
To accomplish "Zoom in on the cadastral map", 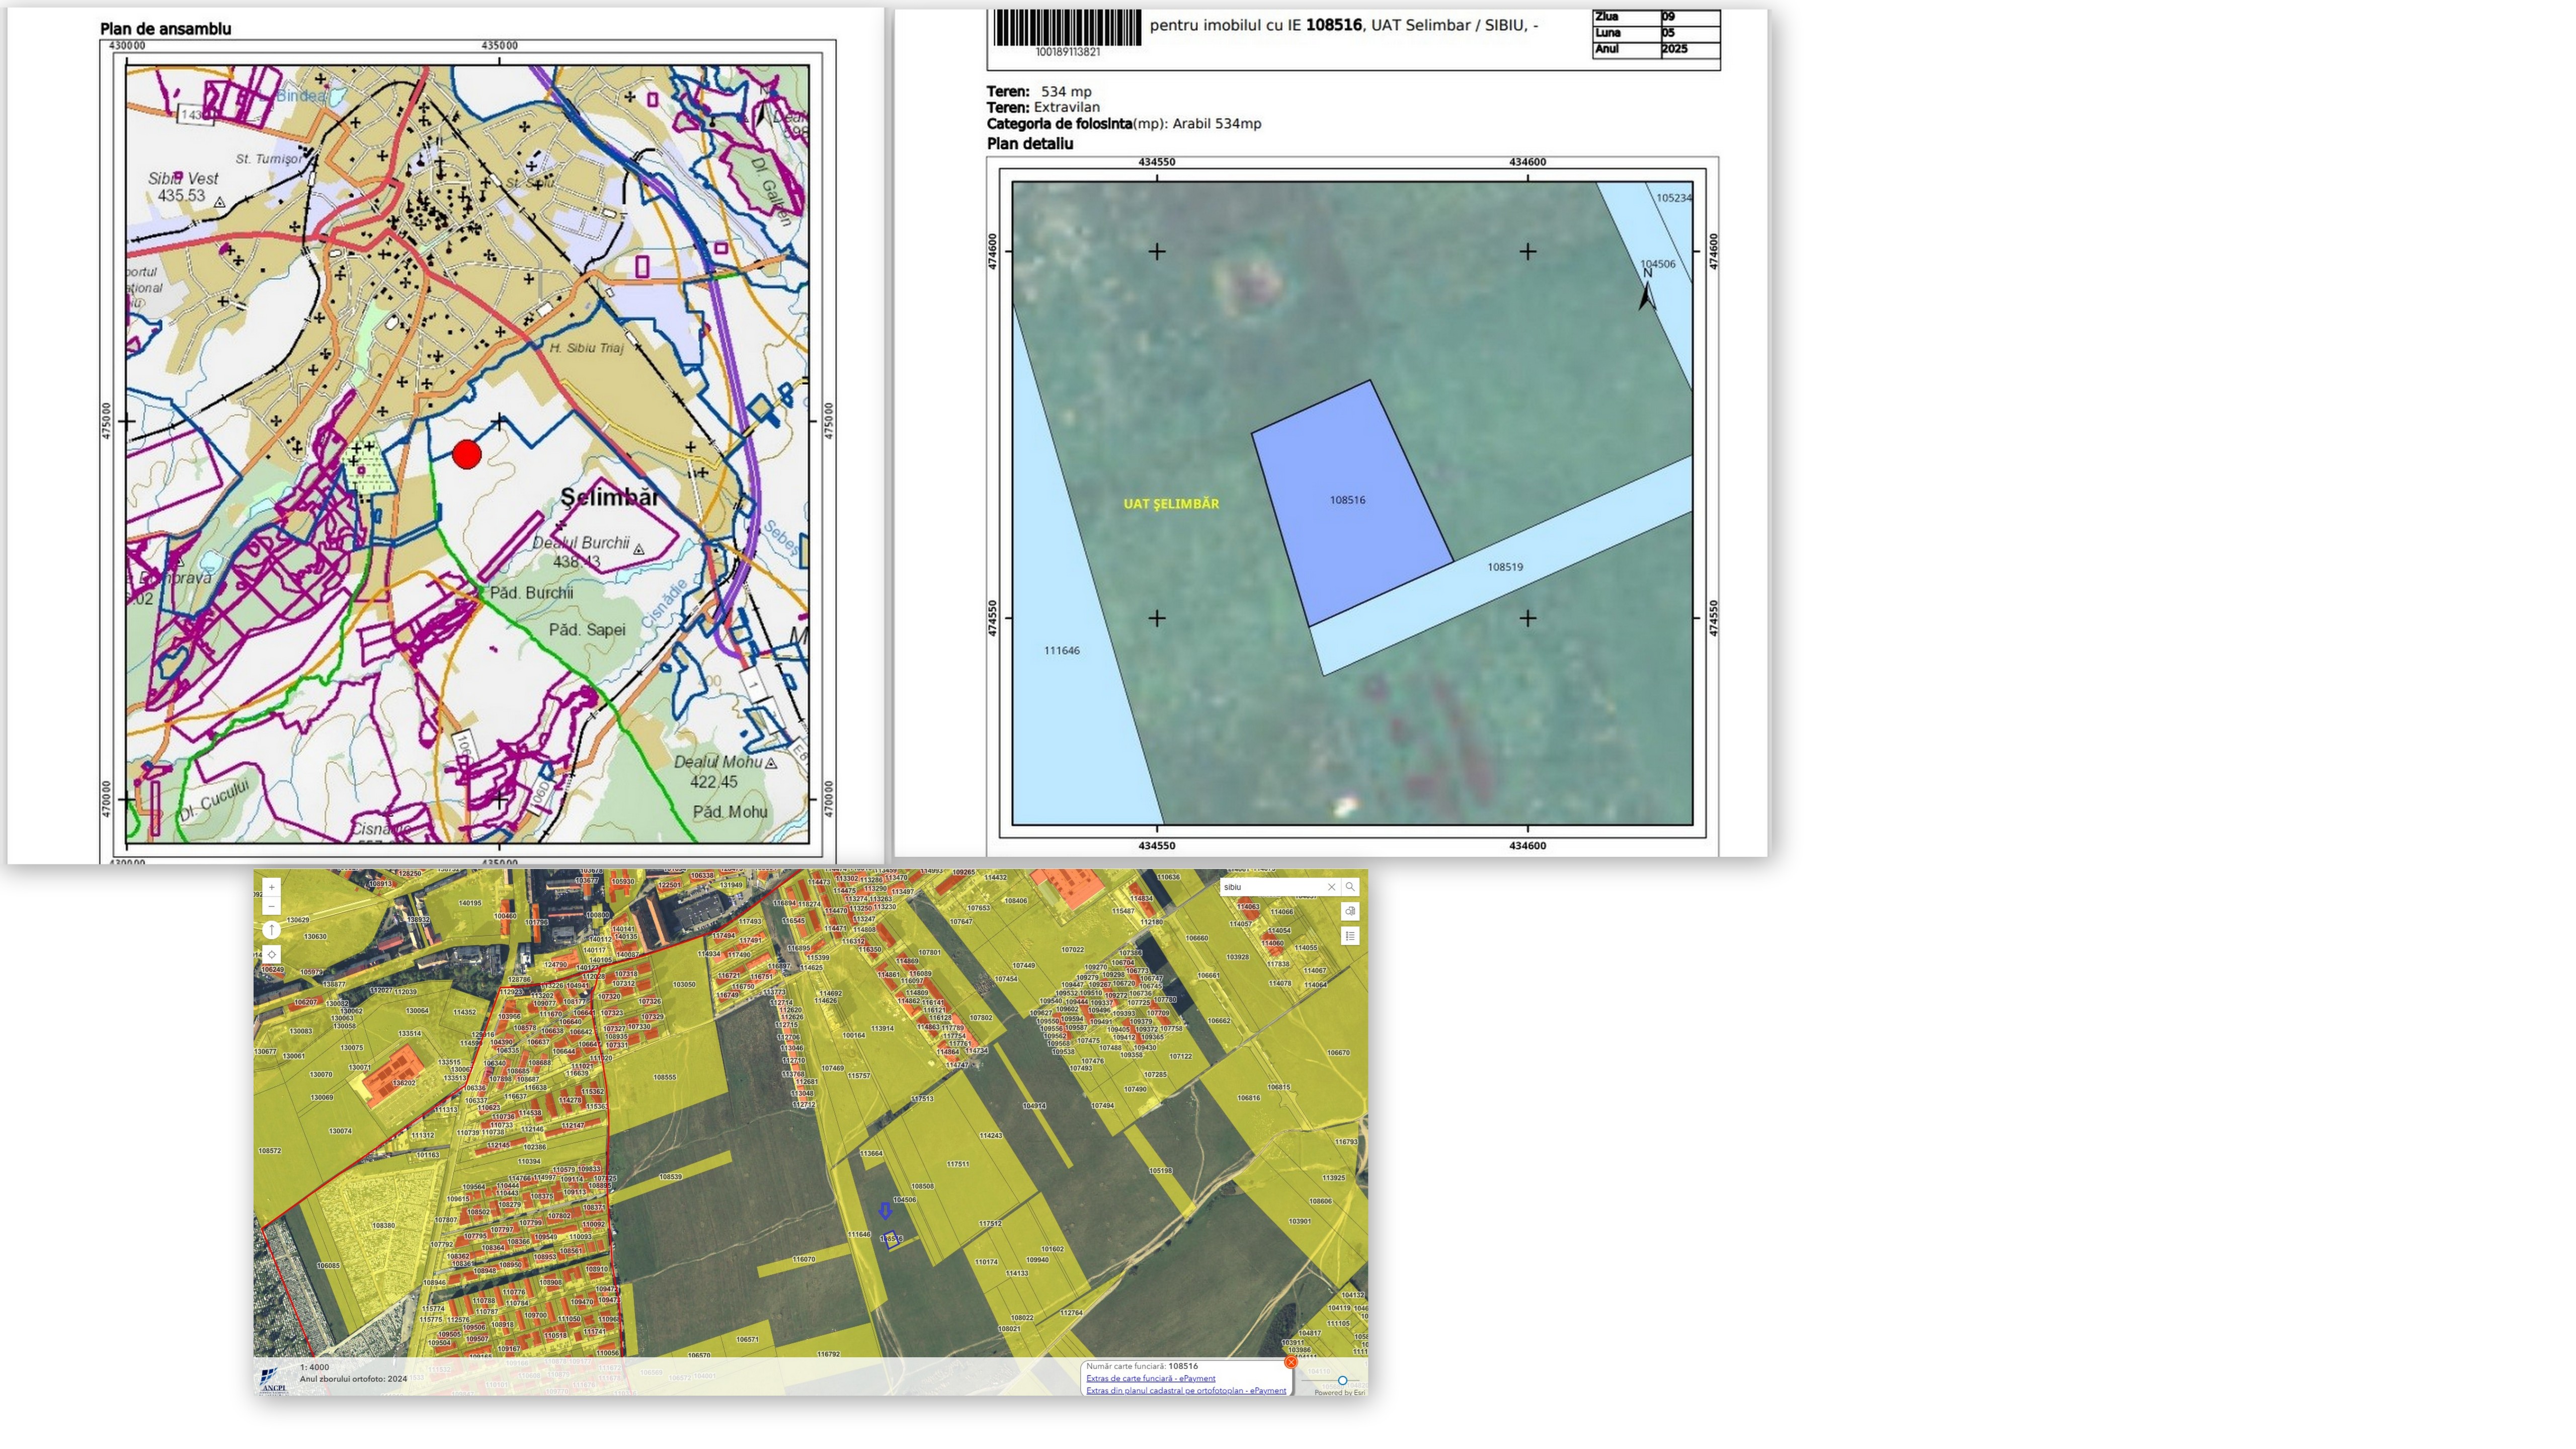I will 271,887.
